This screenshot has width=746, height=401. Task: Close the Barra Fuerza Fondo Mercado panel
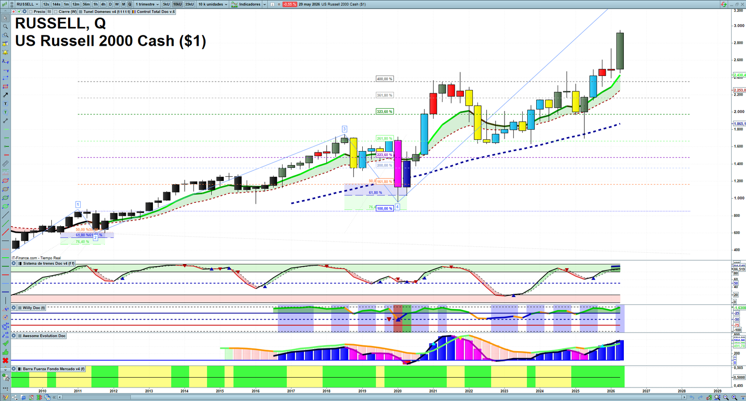14,369
